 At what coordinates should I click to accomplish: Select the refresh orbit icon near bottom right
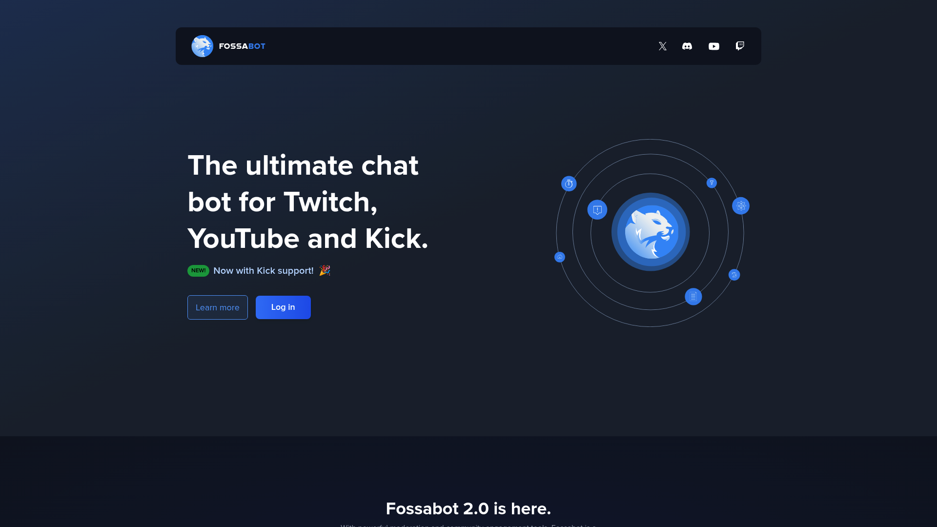point(734,275)
